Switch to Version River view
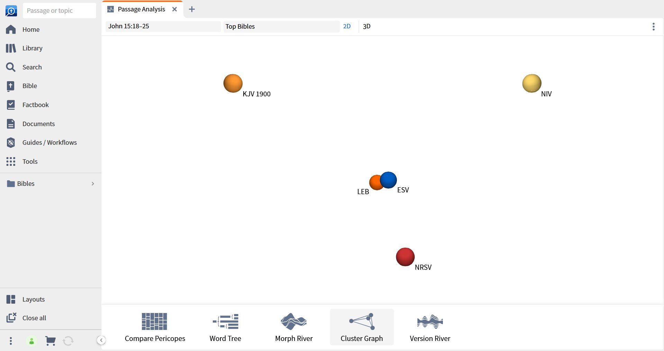Screen dimensions: 664x351 coord(430,327)
